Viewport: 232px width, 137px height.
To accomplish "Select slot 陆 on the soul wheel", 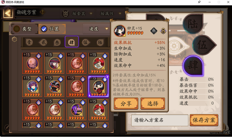I will point(193,24).
